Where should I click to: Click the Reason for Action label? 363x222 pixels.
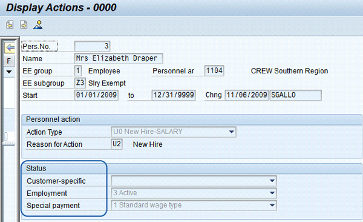[54, 144]
